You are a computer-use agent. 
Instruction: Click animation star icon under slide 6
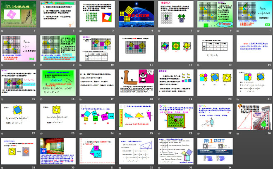pos(199,31)
